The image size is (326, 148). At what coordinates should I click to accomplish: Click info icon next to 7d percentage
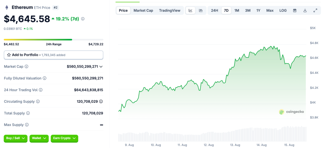point(83,19)
